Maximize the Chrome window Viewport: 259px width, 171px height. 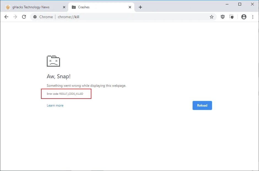point(240,4)
